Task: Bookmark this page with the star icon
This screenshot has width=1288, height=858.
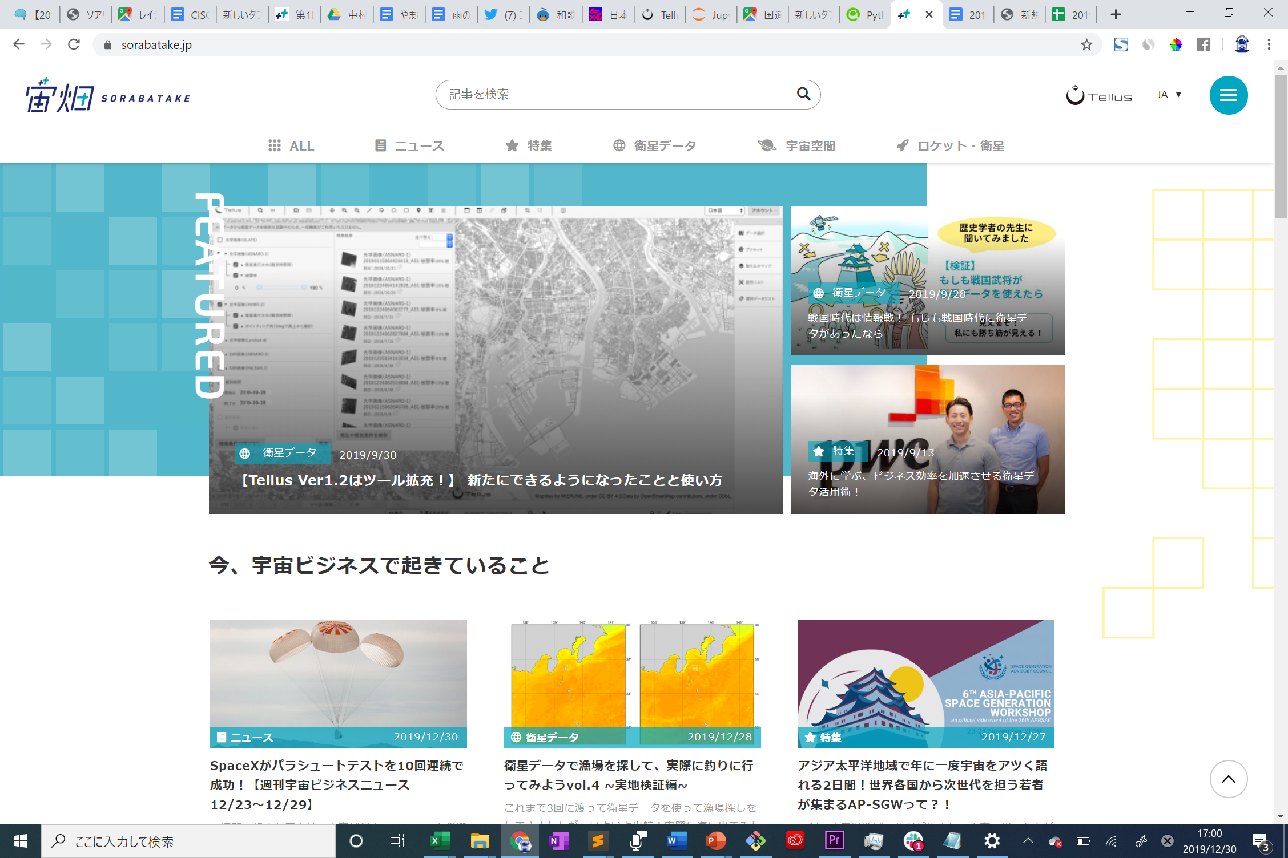Action: point(1086,44)
